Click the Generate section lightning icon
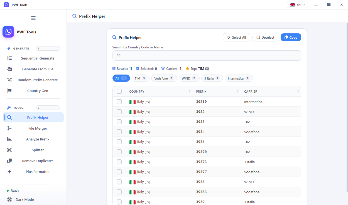Viewport: 348px width, 205px height. click(x=9, y=48)
